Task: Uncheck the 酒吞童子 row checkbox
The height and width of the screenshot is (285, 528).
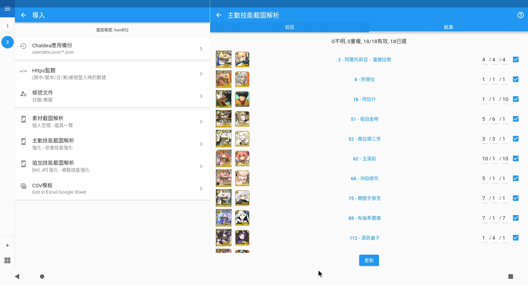Action: [x=516, y=238]
